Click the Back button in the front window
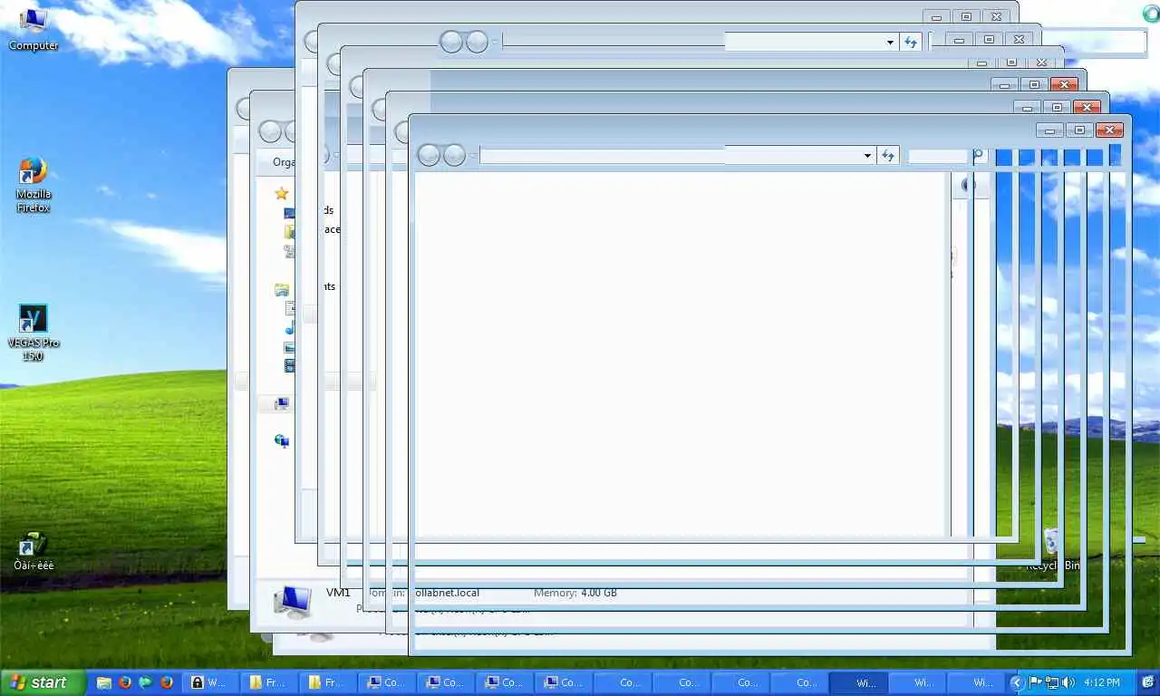Viewport: 1160px width, 696px height. tap(429, 155)
